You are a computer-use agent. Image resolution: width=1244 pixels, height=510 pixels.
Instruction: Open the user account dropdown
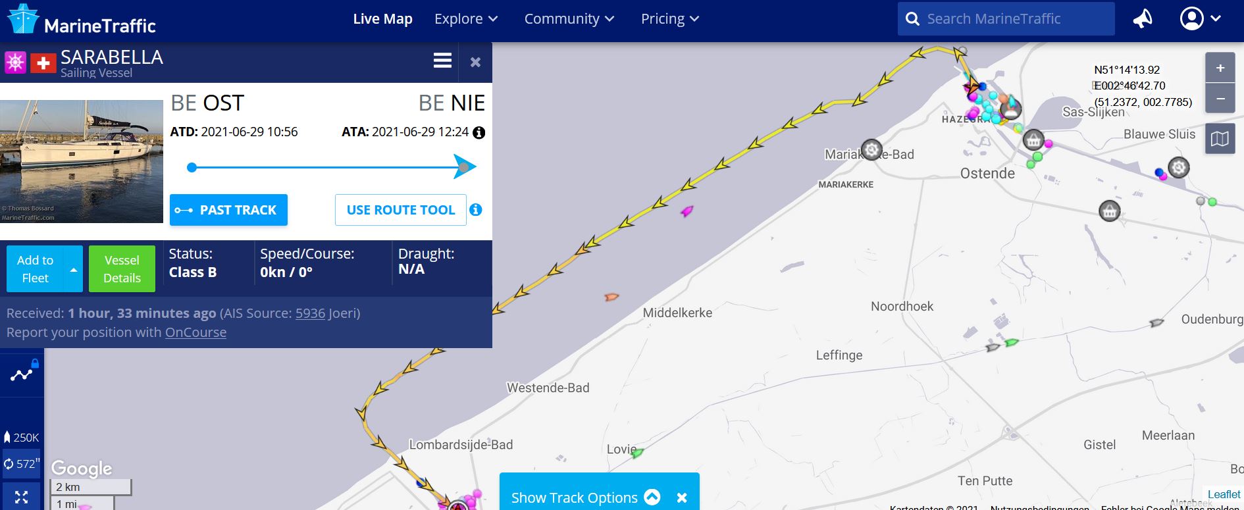point(1201,19)
